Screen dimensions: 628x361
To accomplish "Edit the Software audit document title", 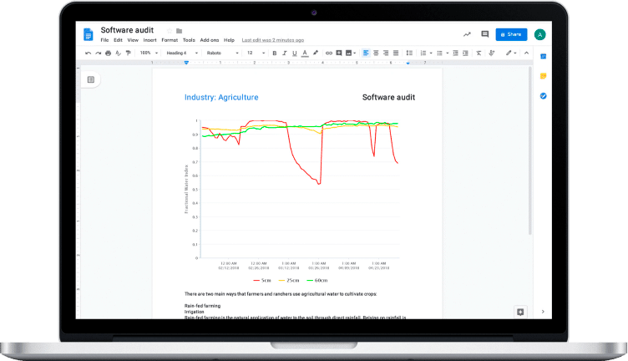I will pyautogui.click(x=127, y=30).
